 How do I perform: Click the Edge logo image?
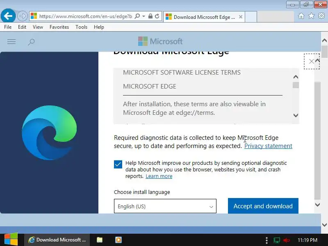coord(49,132)
